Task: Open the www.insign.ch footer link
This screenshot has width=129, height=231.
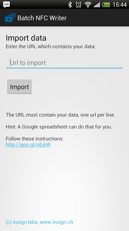Action: click(56, 222)
